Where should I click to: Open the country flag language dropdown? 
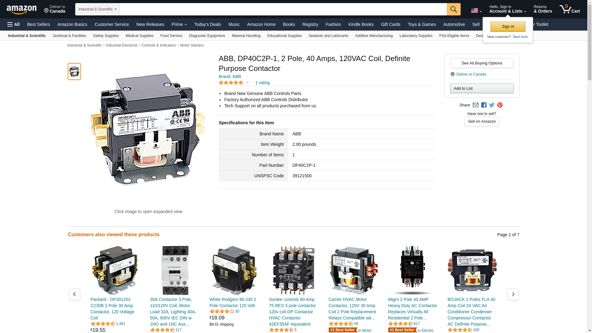pos(476,11)
